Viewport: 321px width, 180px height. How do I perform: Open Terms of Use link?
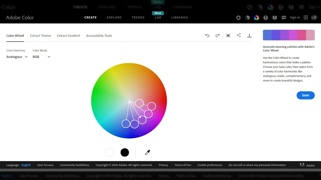click(x=183, y=165)
